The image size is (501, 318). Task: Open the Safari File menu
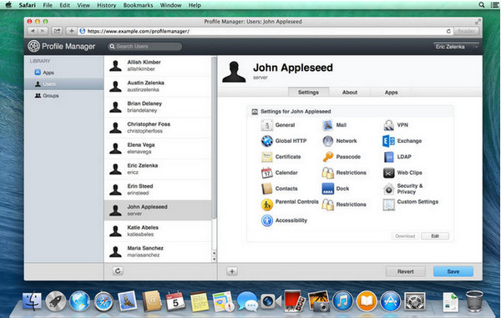48,5
